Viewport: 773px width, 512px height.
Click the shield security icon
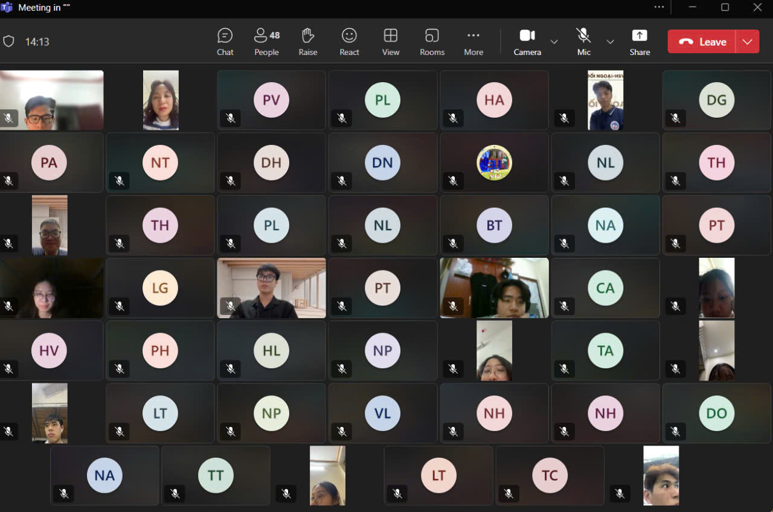[8, 42]
